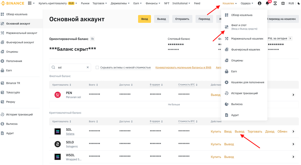Screen dimensions: 301x165
Task: Click the Маржинальный аккаунт sidebar icon
Action: pyautogui.click(x=2, y=33)
